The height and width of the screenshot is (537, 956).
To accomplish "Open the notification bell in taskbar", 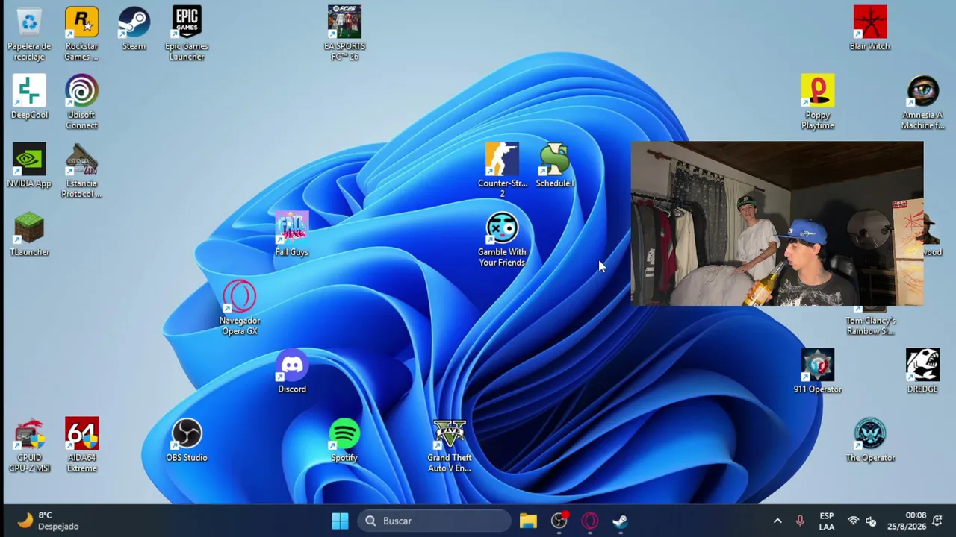I will pyautogui.click(x=938, y=521).
